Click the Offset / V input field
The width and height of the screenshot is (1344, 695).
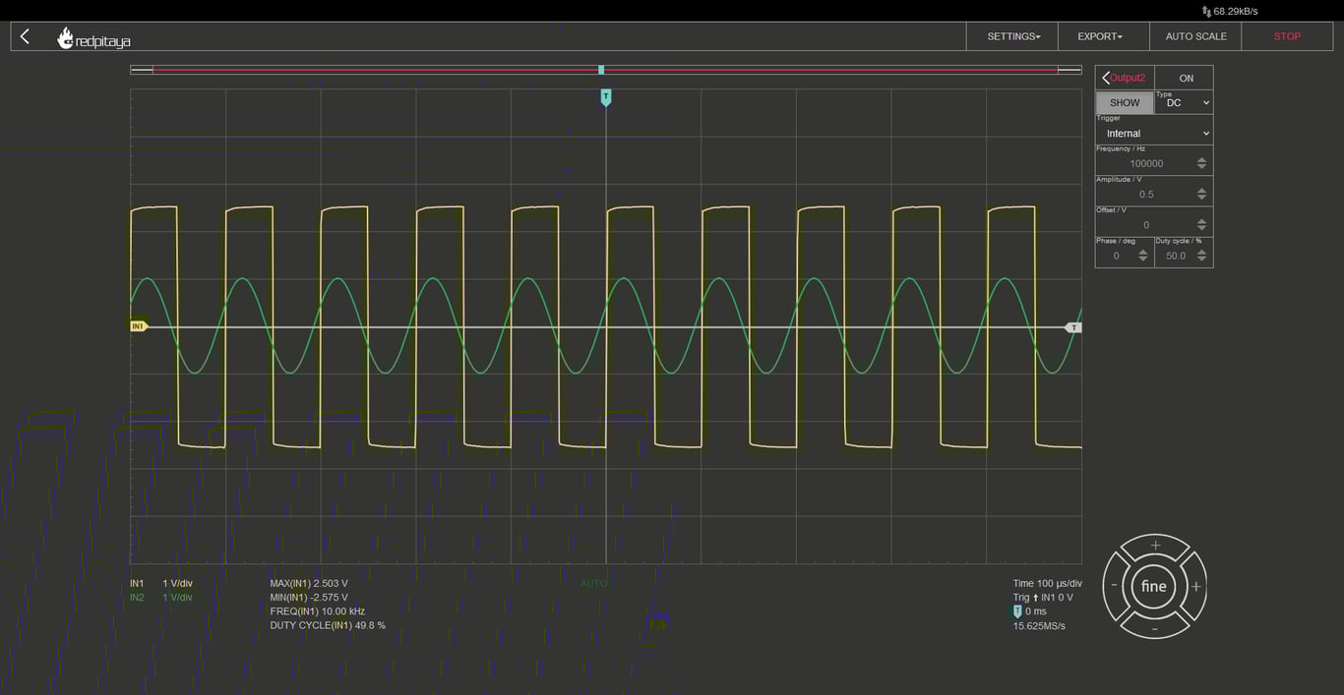click(1145, 224)
